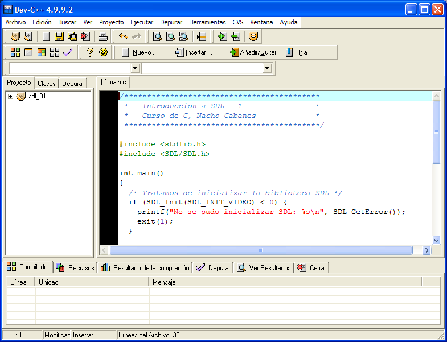Click Mensaje column header
Screen dimensions: 447x342
point(285,282)
